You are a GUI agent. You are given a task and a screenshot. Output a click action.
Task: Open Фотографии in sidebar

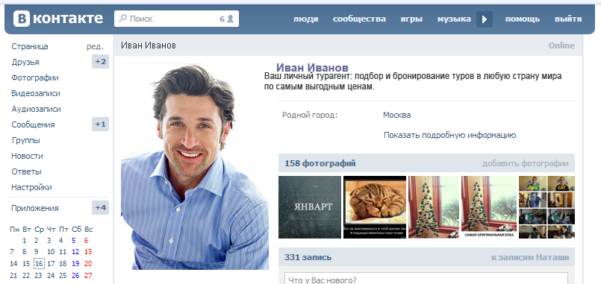[x=35, y=78]
